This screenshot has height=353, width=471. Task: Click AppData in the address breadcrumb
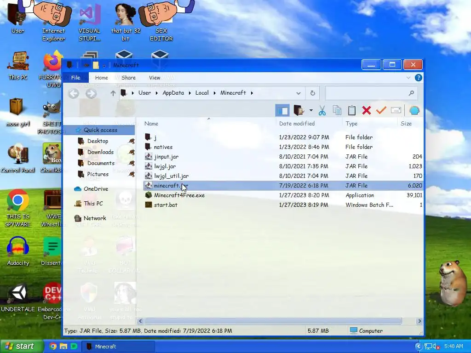(173, 93)
